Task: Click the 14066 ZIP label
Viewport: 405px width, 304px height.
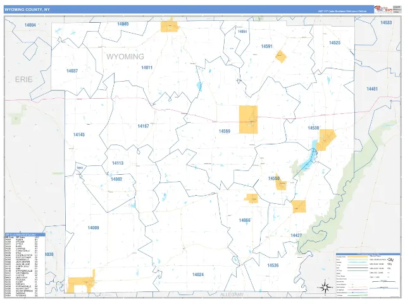Action: pyautogui.click(x=245, y=220)
